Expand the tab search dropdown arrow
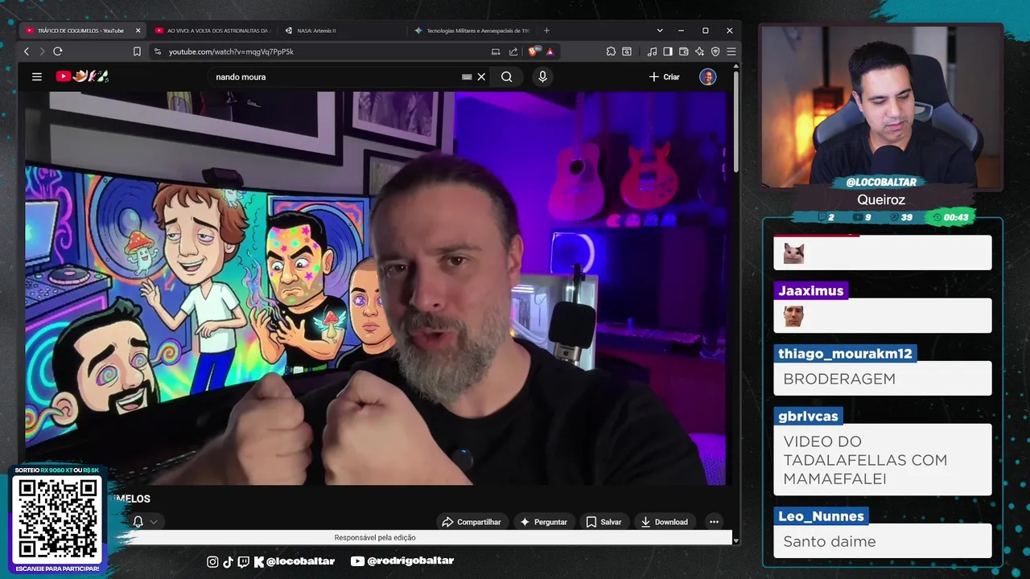Screen dimensions: 1030x579 (x=660, y=31)
